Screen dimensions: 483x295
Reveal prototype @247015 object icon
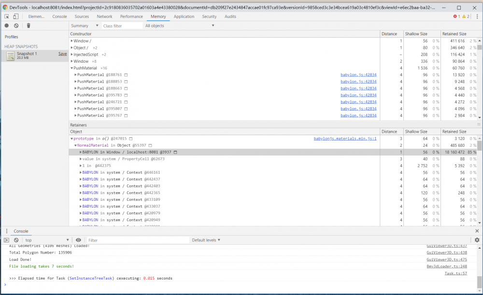pyautogui.click(x=130, y=139)
